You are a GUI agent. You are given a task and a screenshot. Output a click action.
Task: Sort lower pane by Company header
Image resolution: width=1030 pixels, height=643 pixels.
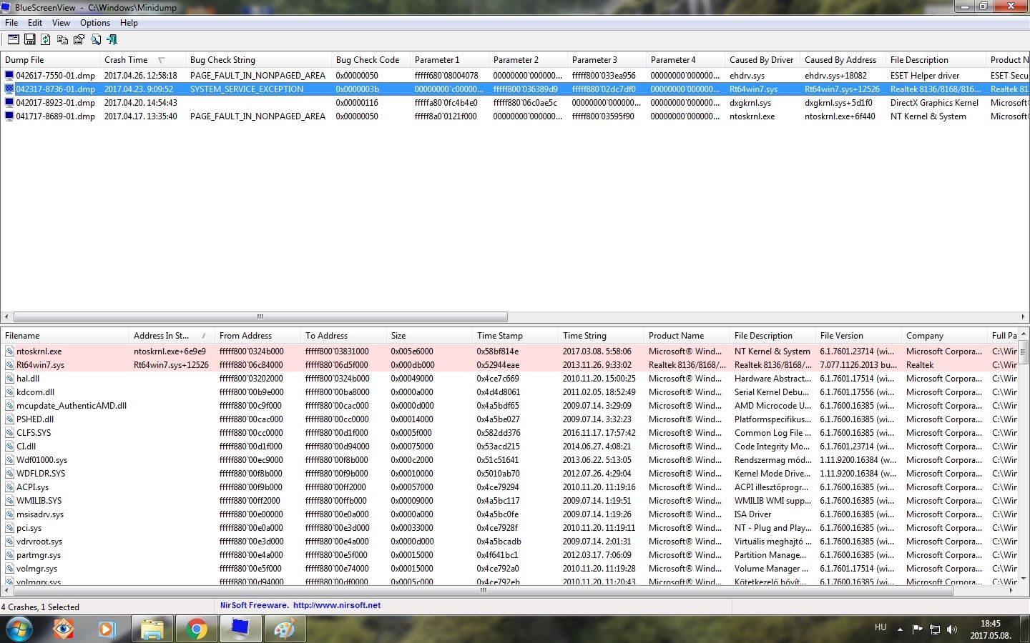tap(944, 336)
